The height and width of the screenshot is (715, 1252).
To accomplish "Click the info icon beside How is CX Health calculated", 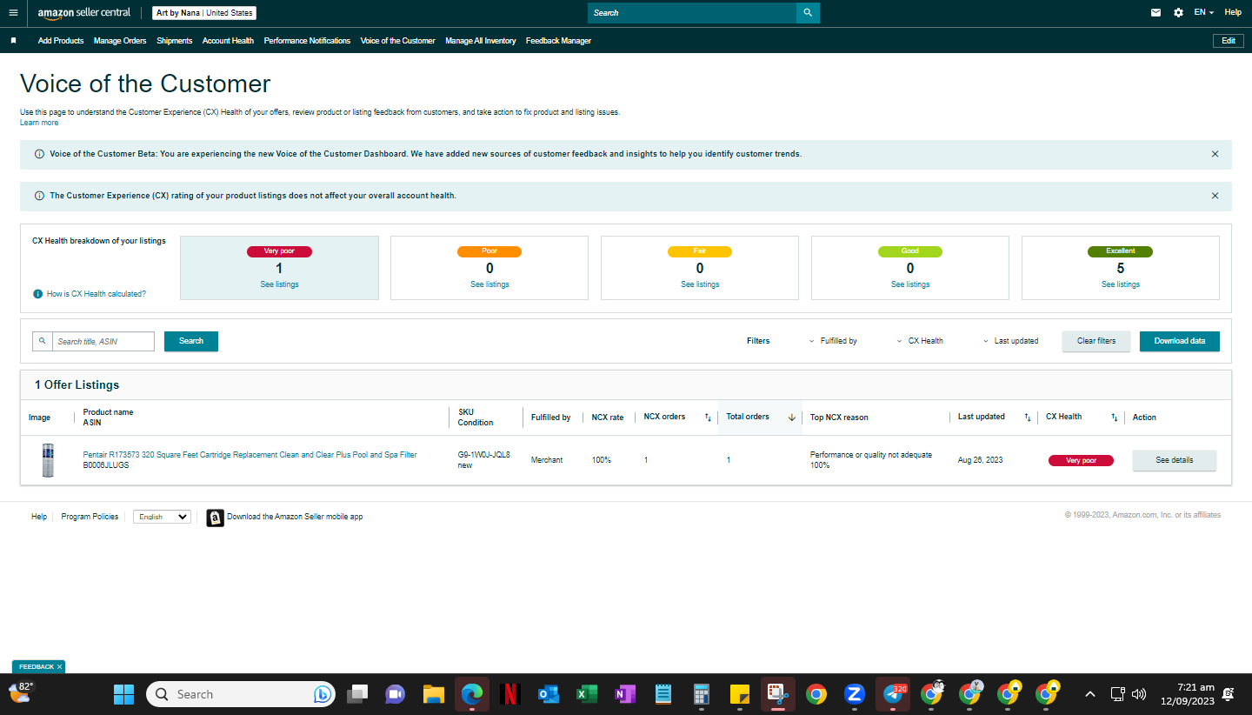I will click(x=37, y=294).
